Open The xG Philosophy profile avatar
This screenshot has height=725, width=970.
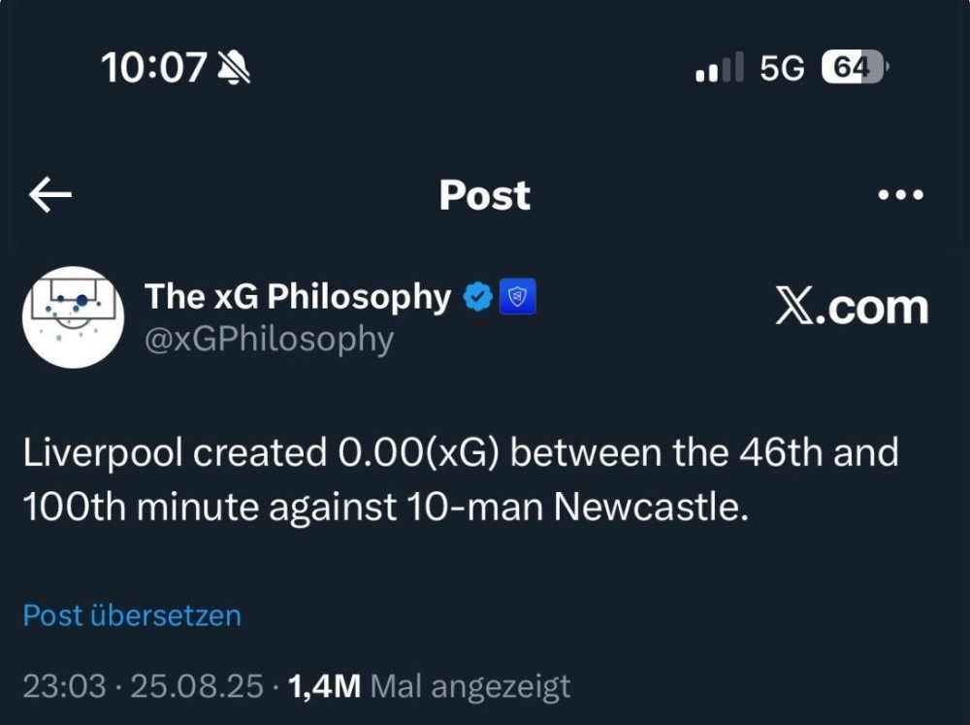pyautogui.click(x=73, y=316)
